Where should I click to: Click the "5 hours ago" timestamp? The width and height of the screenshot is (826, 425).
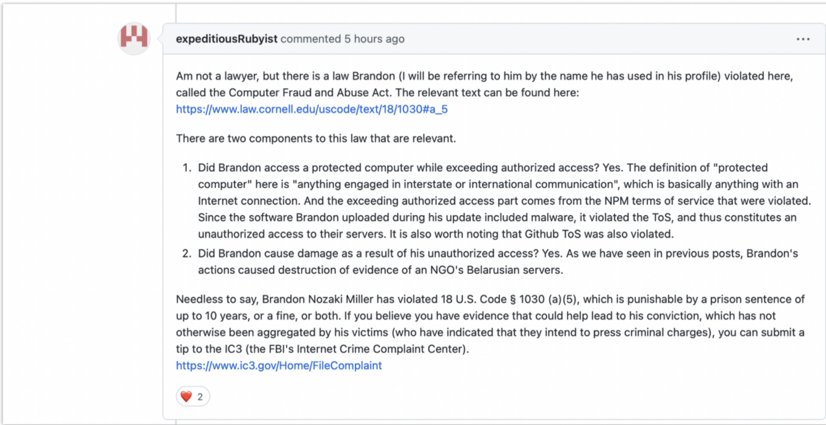(375, 39)
